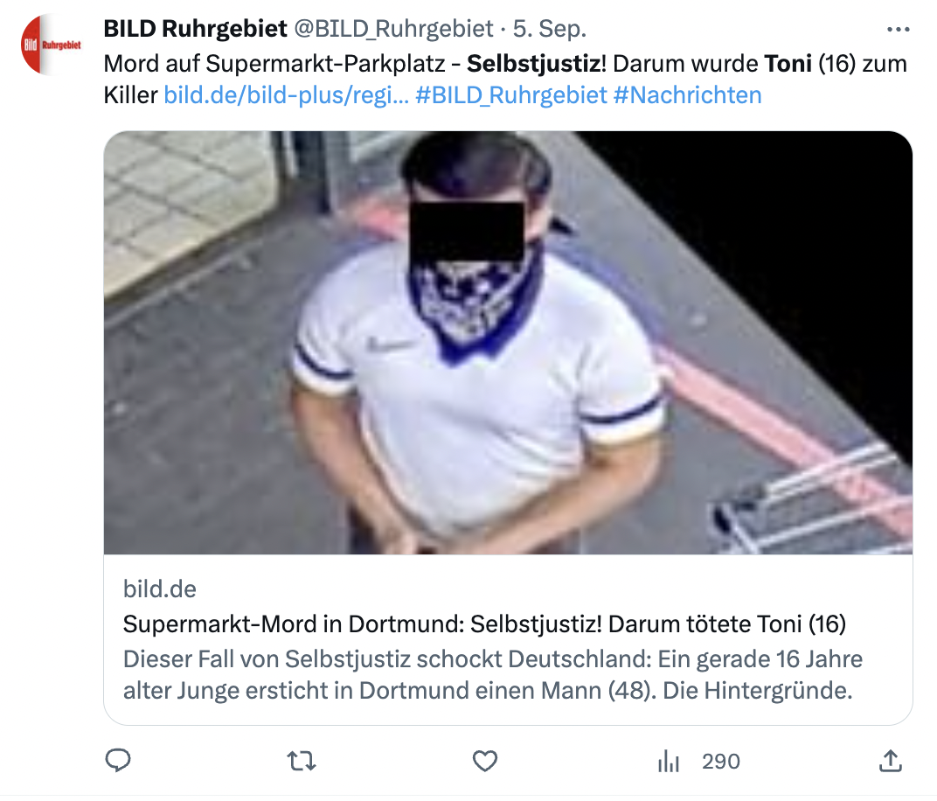Click the card description about Selbstjustiz

tap(493, 675)
